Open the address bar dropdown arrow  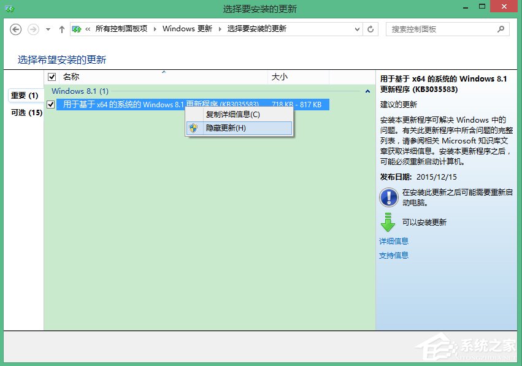(x=358, y=29)
